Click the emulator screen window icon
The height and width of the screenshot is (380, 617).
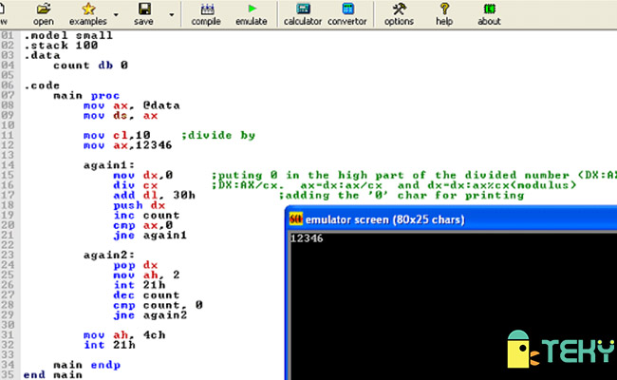click(x=296, y=218)
